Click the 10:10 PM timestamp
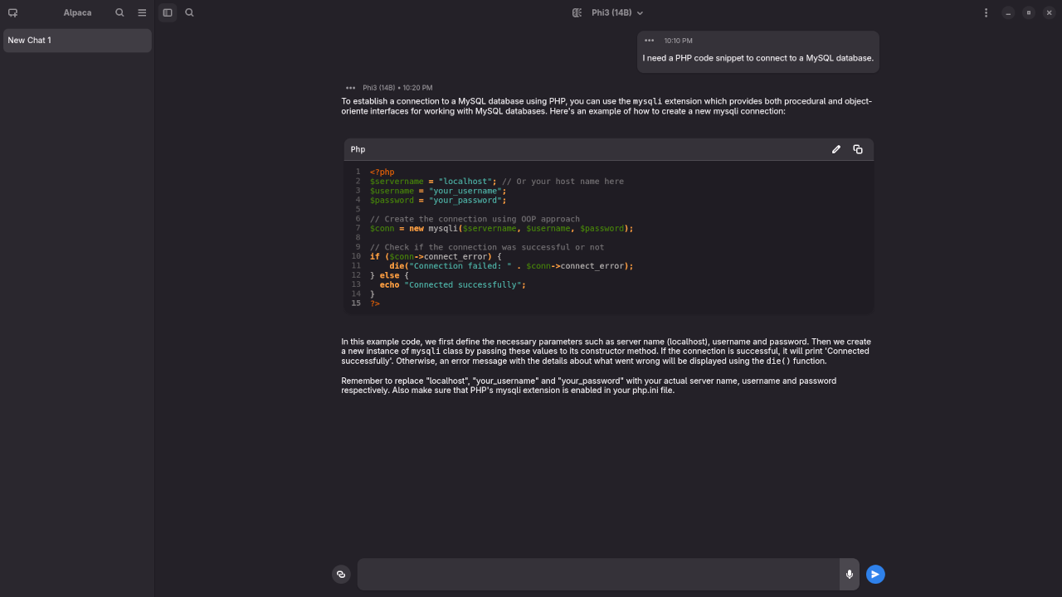Viewport: 1062px width, 597px height. coord(678,41)
